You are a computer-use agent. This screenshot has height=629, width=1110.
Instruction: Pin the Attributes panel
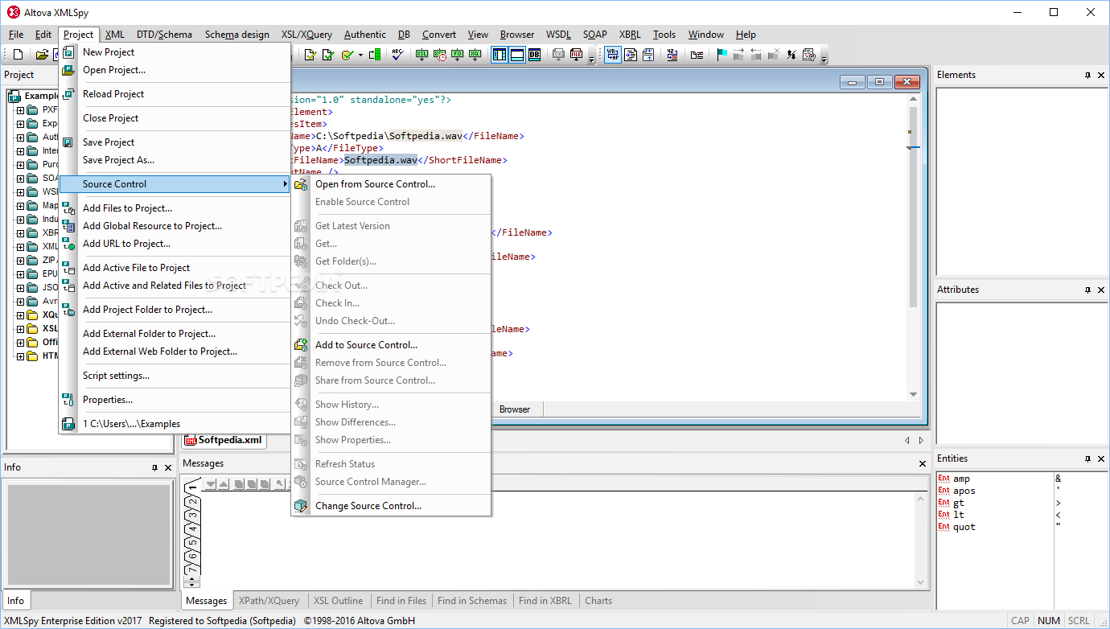1087,290
